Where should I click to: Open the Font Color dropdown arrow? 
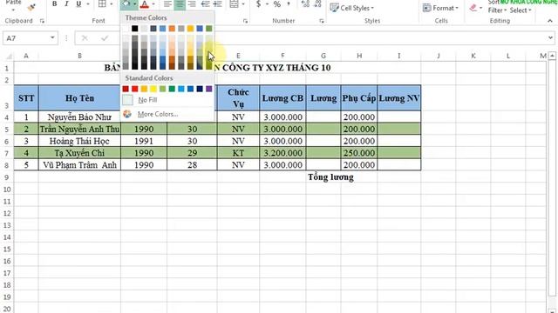(153, 3)
